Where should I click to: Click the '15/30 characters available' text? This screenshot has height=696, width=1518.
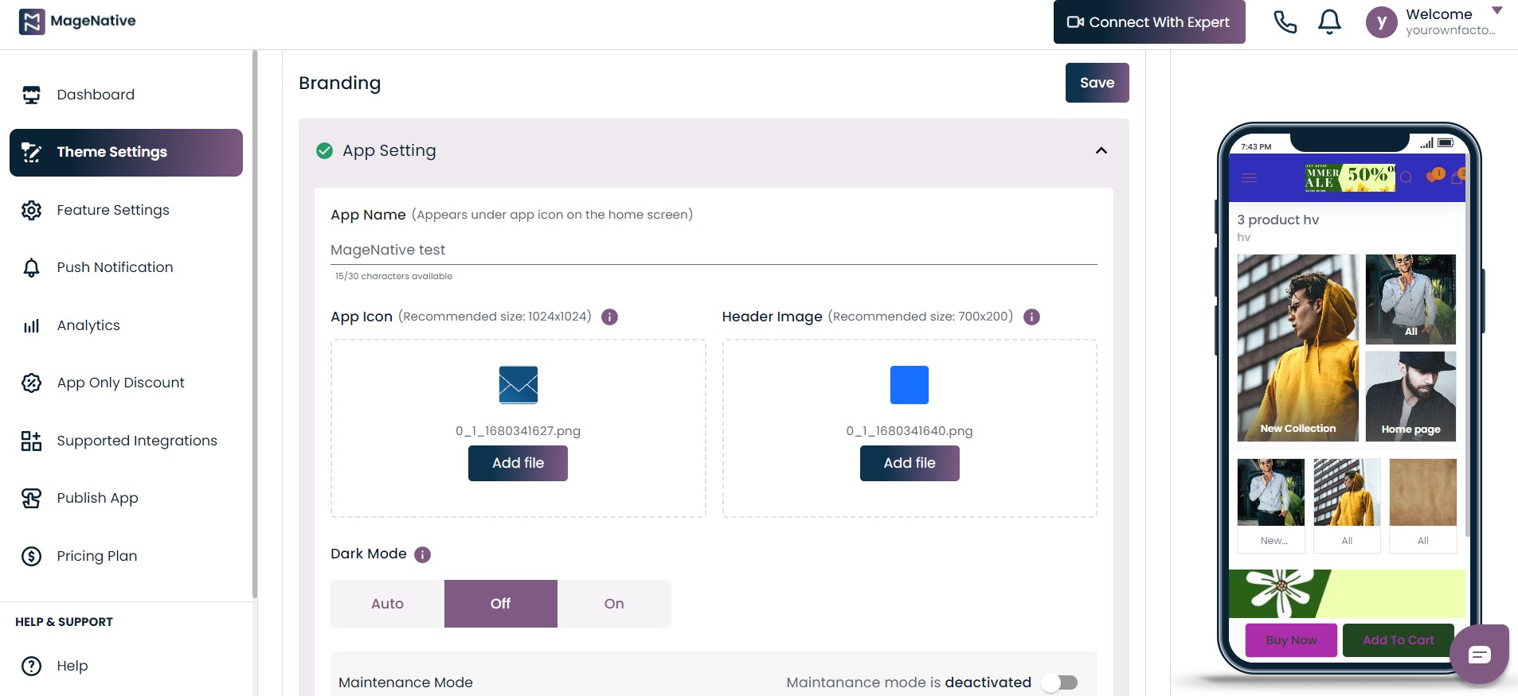click(x=393, y=276)
